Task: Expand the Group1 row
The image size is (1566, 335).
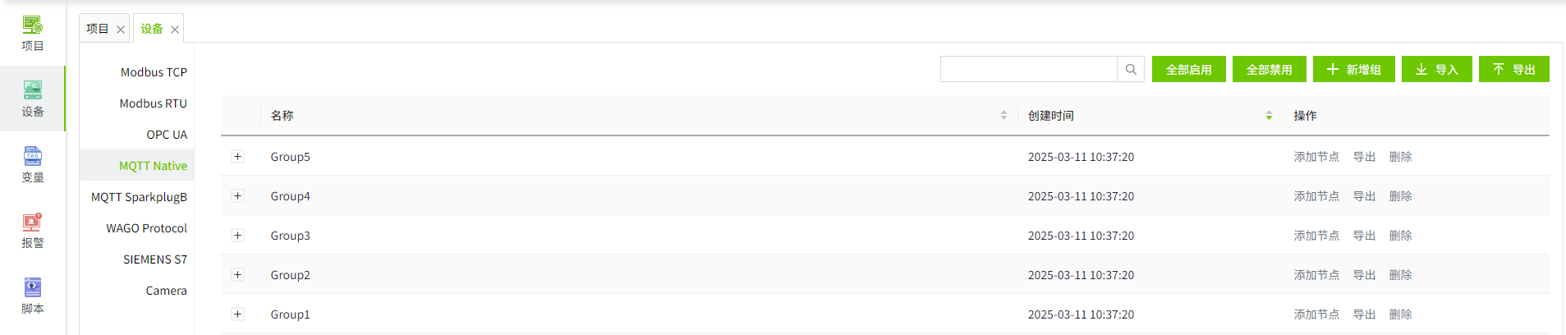Action: coord(238,314)
